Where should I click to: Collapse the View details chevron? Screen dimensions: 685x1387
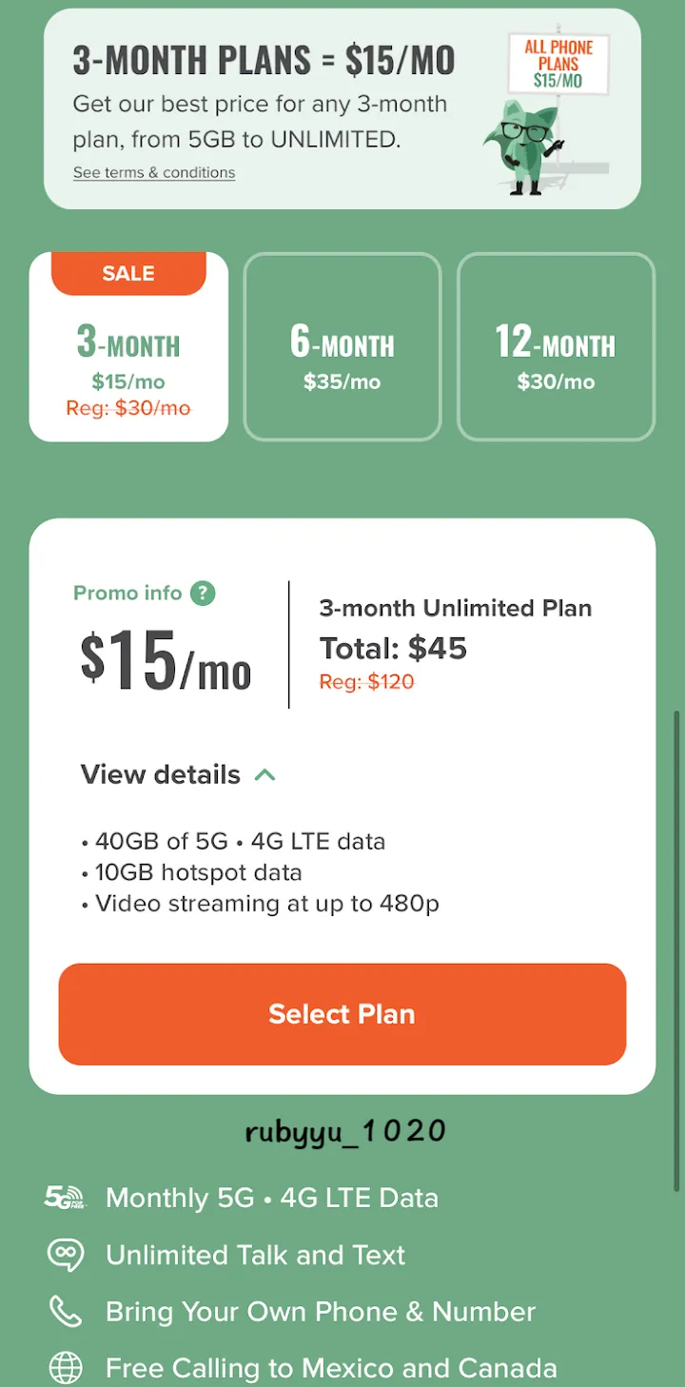tap(265, 775)
